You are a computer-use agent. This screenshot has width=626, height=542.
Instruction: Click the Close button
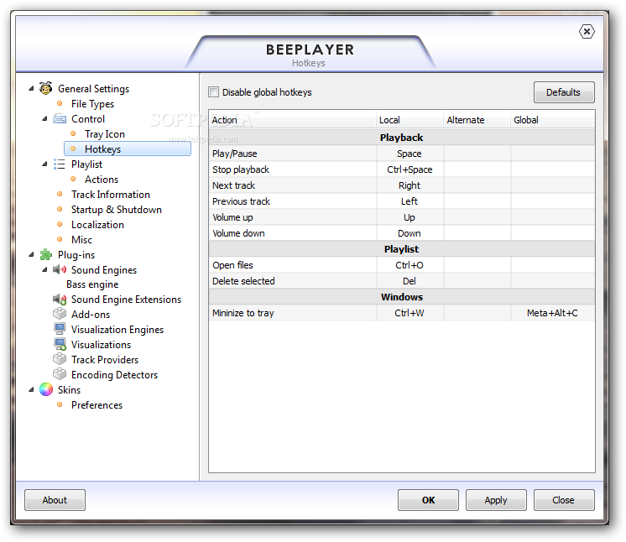[564, 500]
